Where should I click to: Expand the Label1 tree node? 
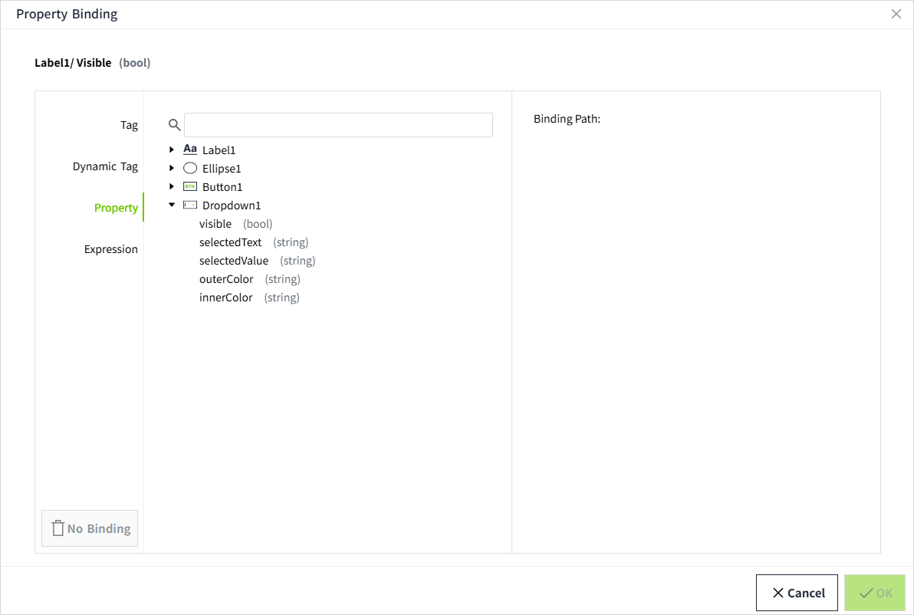coord(172,150)
